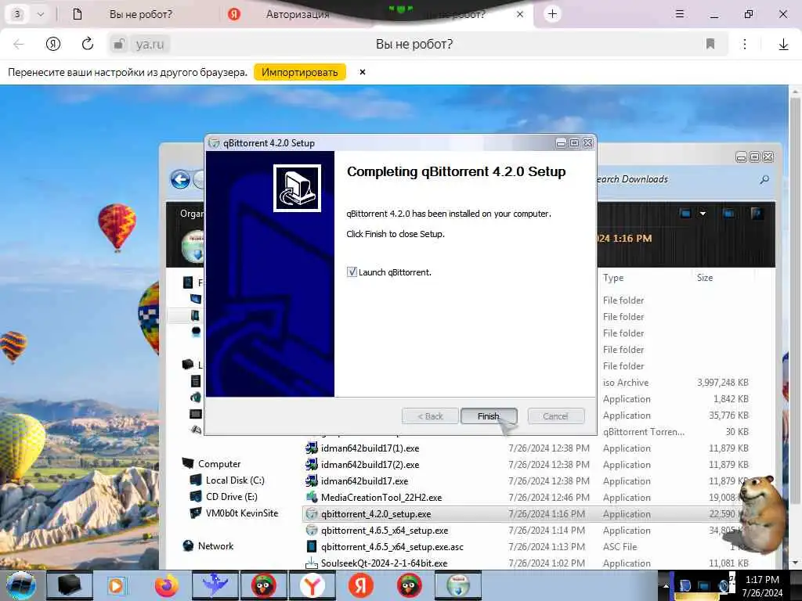
Task: Click the Cancel button in Setup
Action: tap(555, 416)
